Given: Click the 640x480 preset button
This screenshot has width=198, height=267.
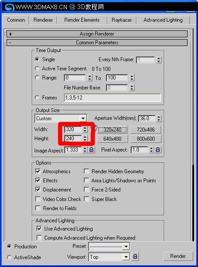Looking at the screenshot, I should (112, 139).
